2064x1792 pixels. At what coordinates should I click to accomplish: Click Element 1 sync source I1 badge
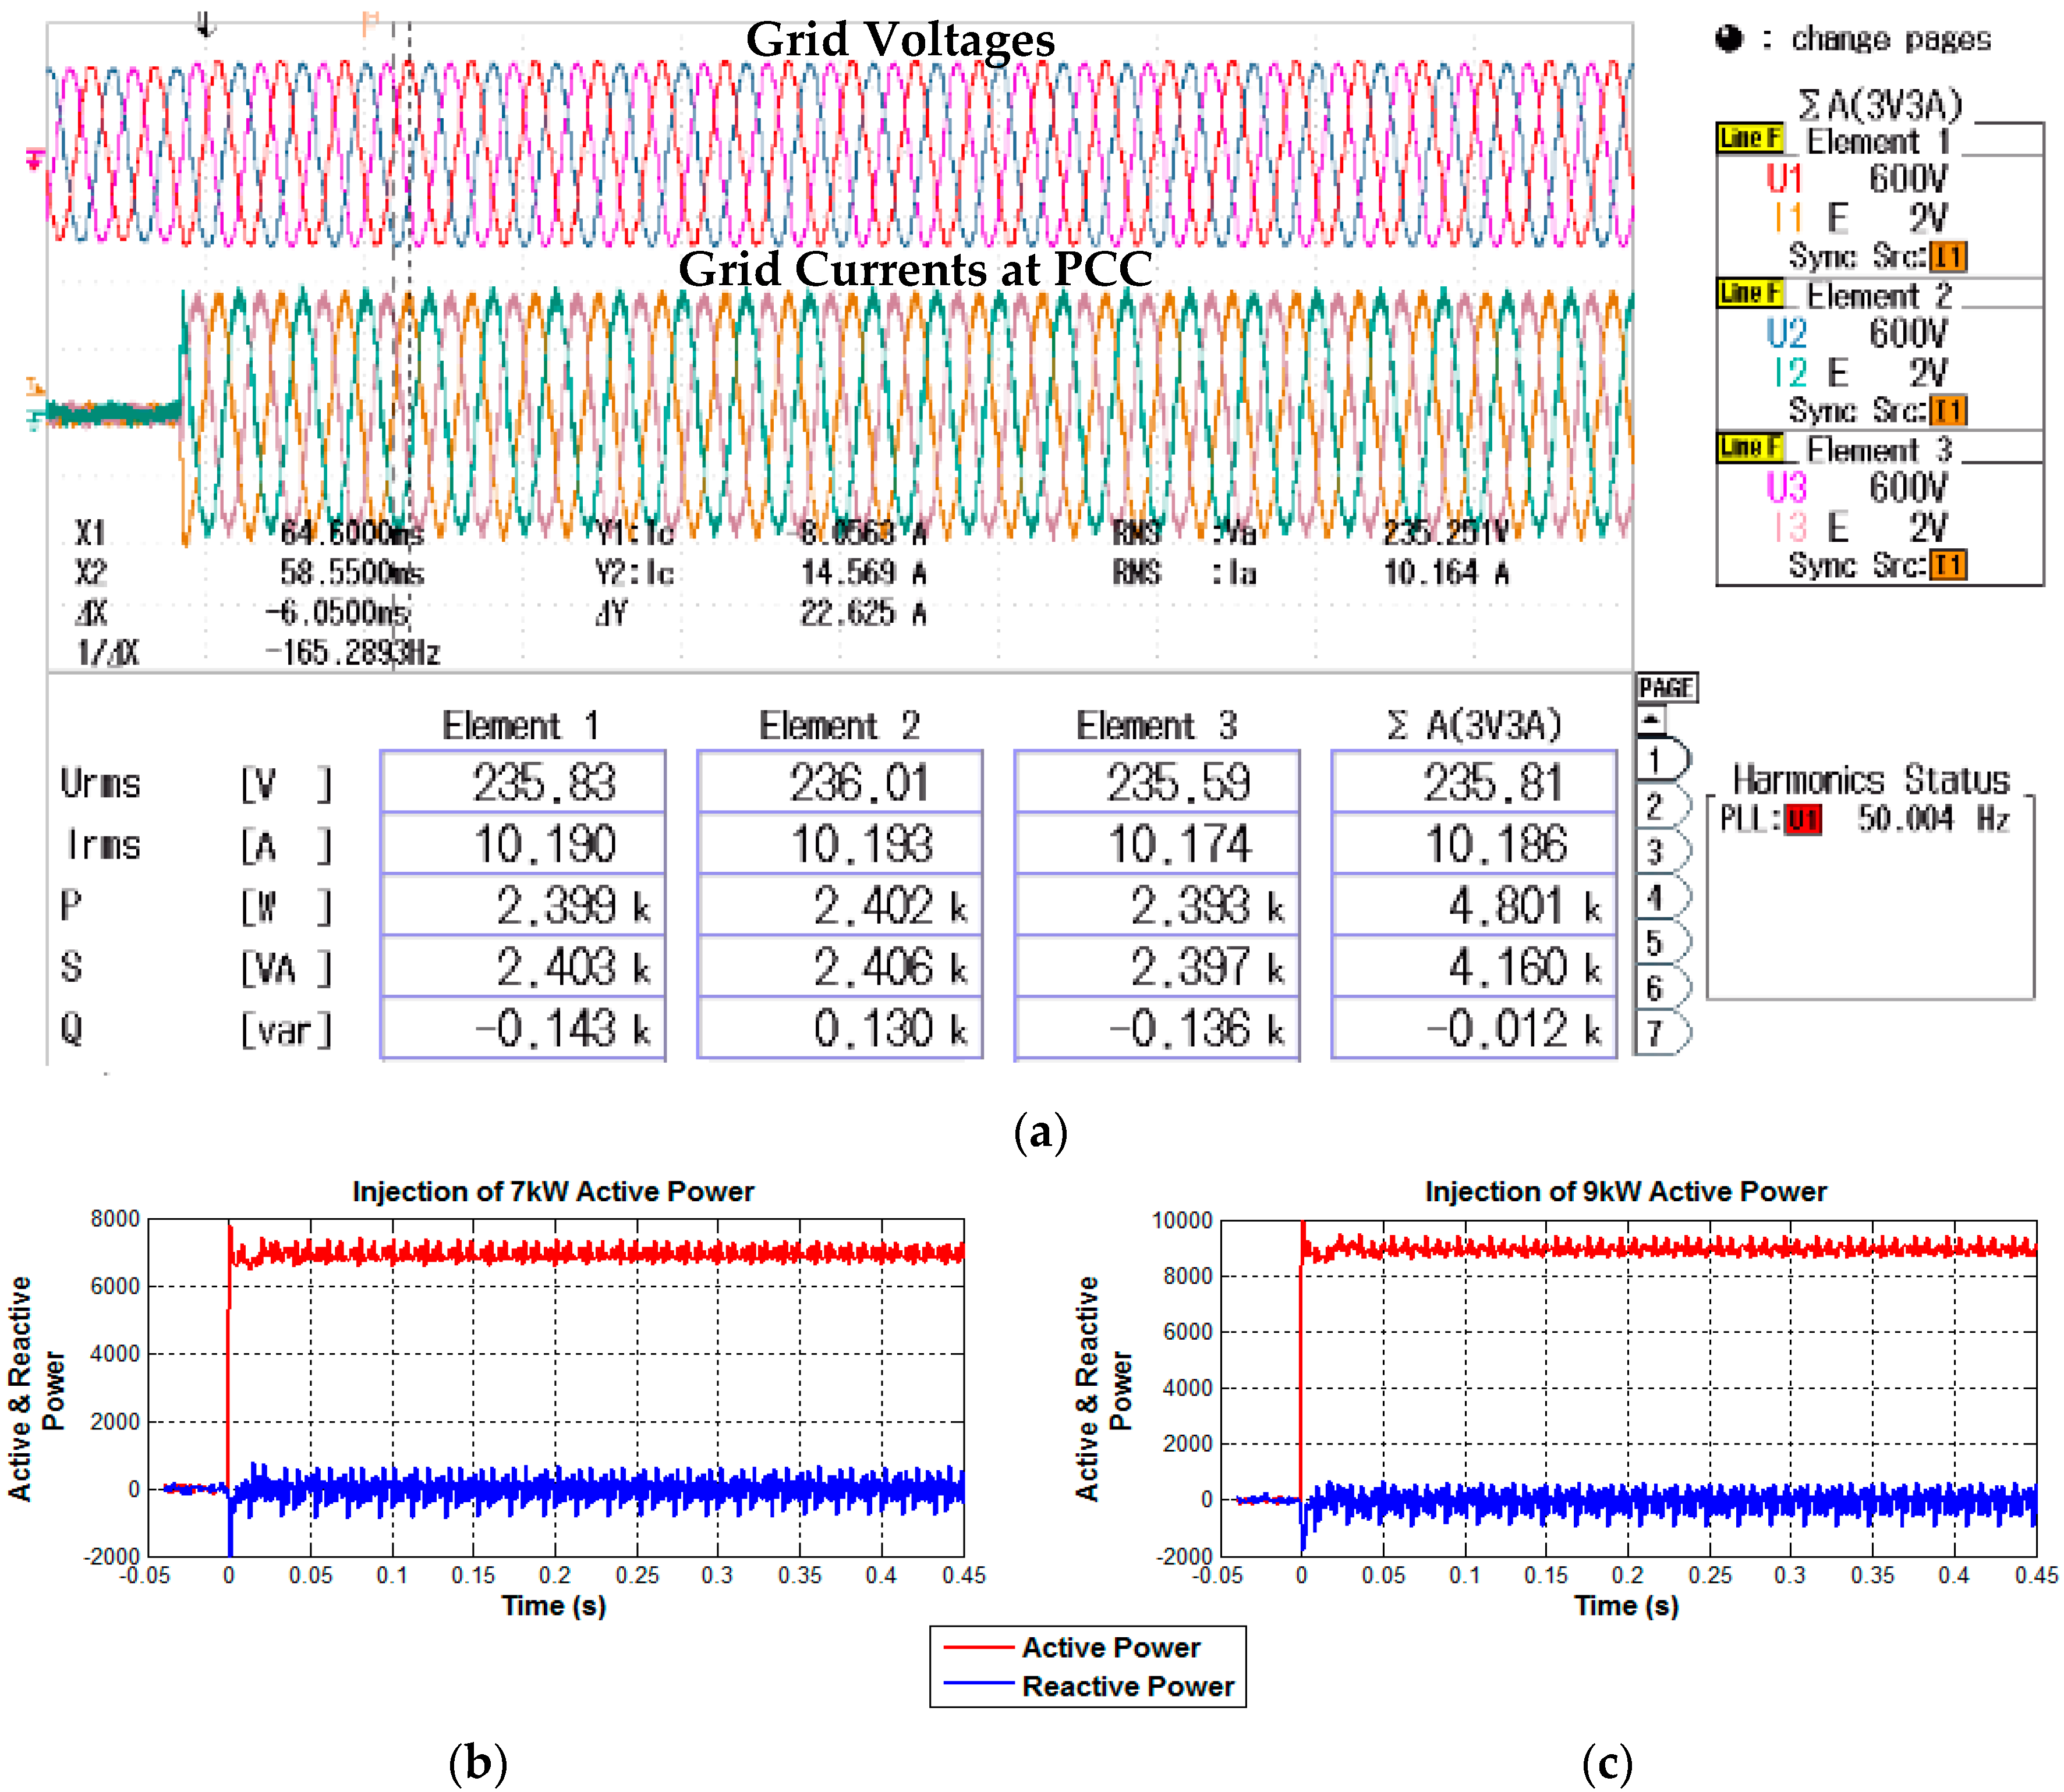tap(1947, 257)
